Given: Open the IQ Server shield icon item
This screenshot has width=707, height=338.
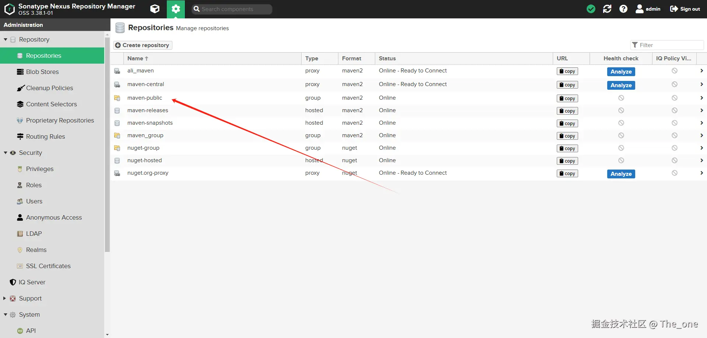Looking at the screenshot, I should tap(13, 282).
